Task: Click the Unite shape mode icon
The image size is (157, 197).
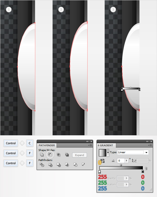Action: click(x=42, y=154)
